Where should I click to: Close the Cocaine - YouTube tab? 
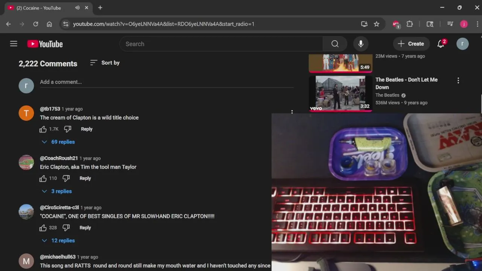87,8
